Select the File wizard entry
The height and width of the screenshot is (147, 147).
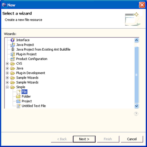(24, 92)
